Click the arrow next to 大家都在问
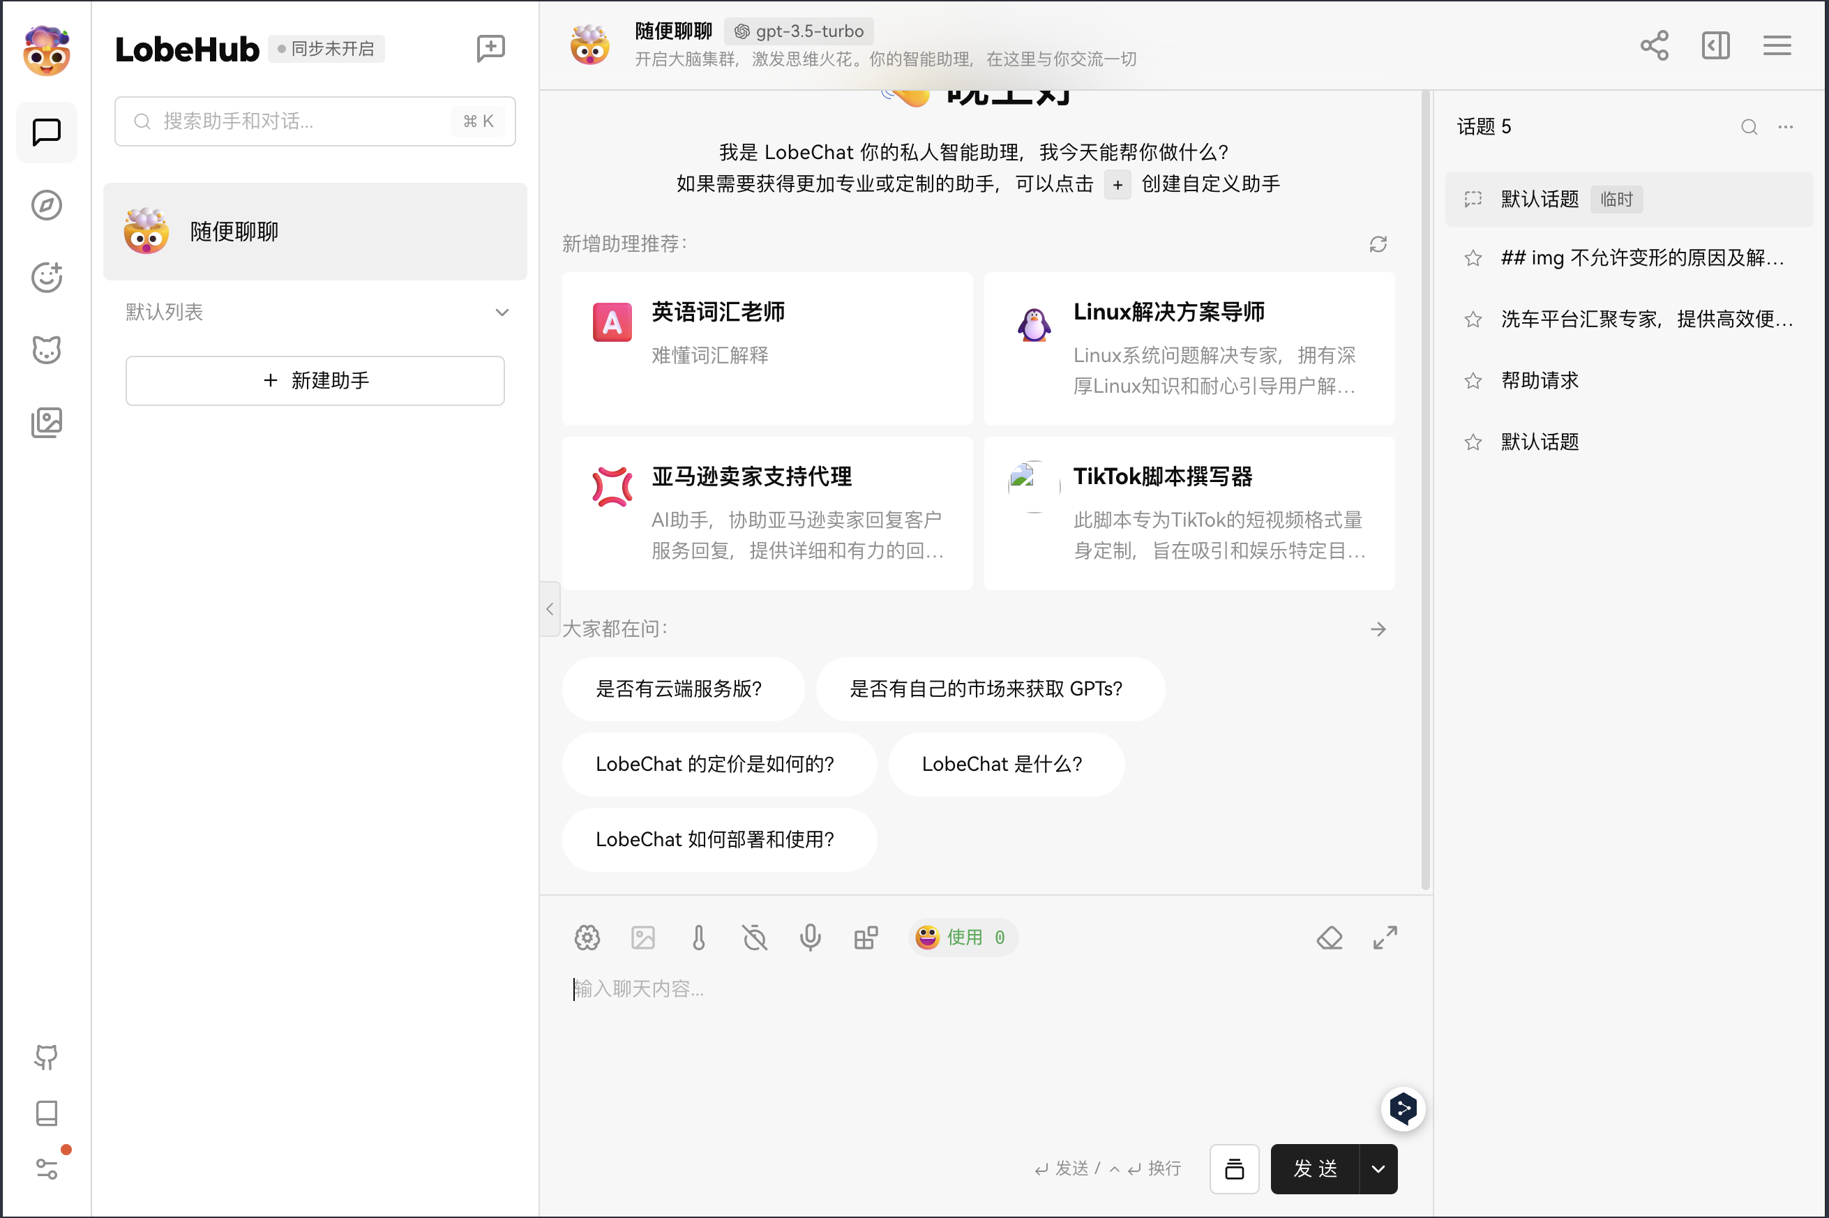This screenshot has height=1218, width=1829. click(1378, 629)
